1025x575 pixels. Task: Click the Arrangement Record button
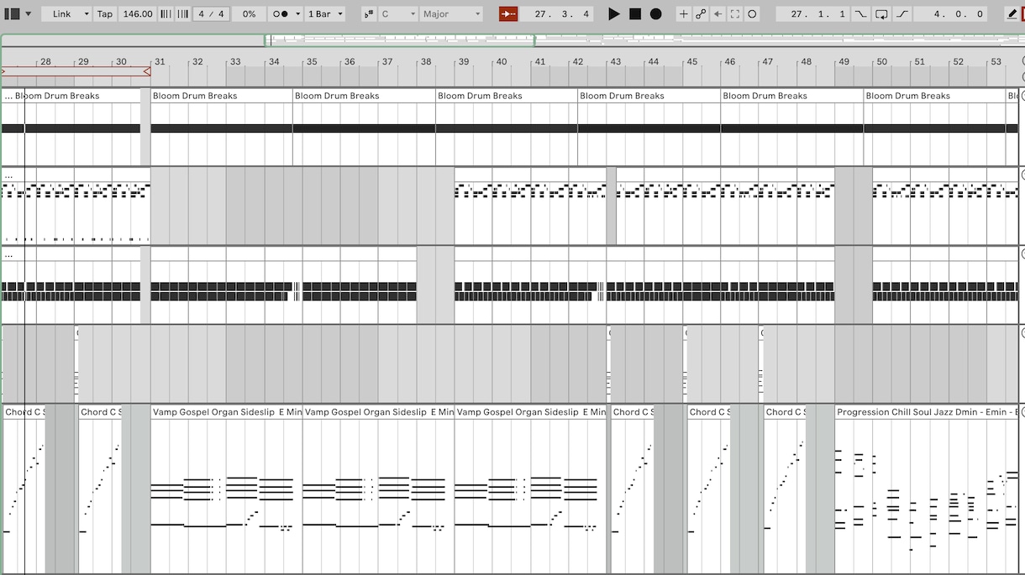point(656,13)
